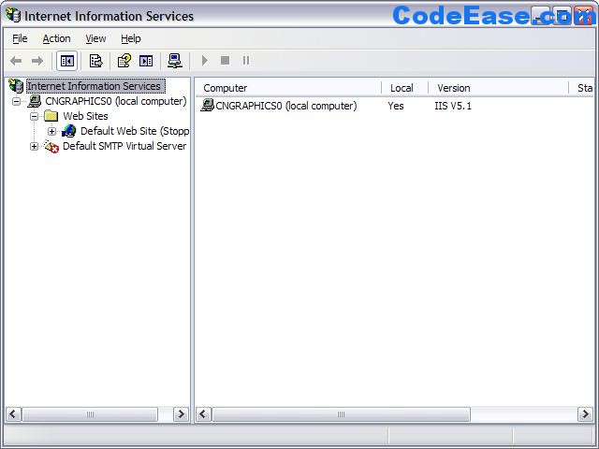The height and width of the screenshot is (449, 599).
Task: Click the 'IIS V5.1' version cell
Action: click(453, 106)
